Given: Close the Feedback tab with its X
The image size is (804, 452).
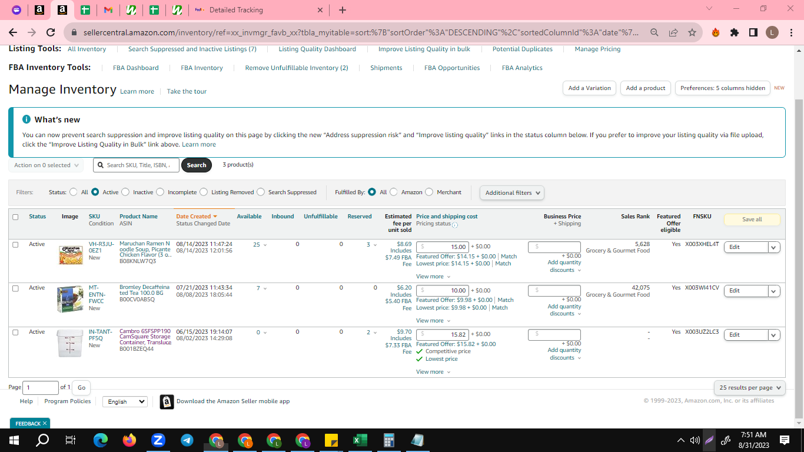Looking at the screenshot, I should 45,423.
